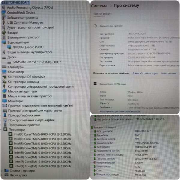The width and height of the screenshot is (180, 180).
Task: Click the SAMSUNG MZVLB512HAJQ disk icon
Action: (x=9, y=63)
